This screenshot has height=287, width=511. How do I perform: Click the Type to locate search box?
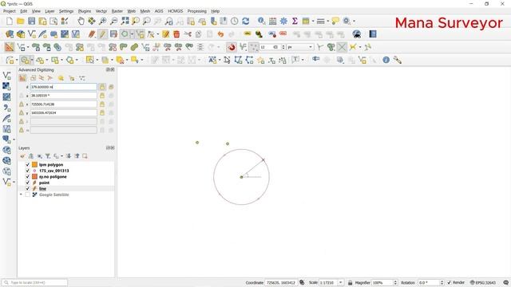pyautogui.click(x=35, y=282)
